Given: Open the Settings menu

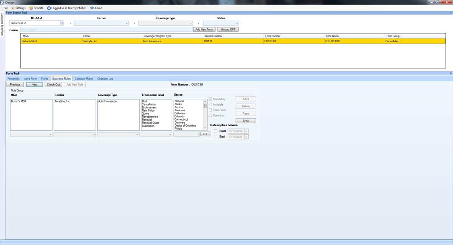Looking at the screenshot, I should point(18,8).
